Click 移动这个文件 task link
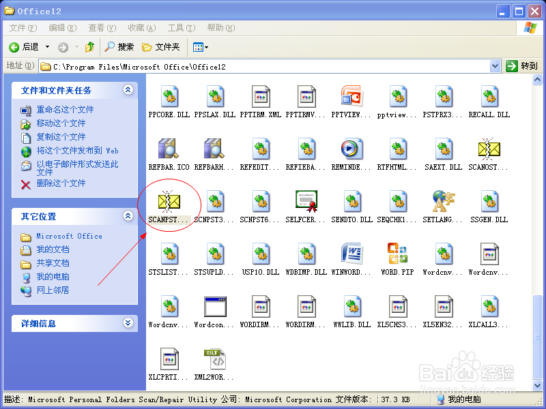Viewport: 546px width, 409px height. pyautogui.click(x=61, y=123)
